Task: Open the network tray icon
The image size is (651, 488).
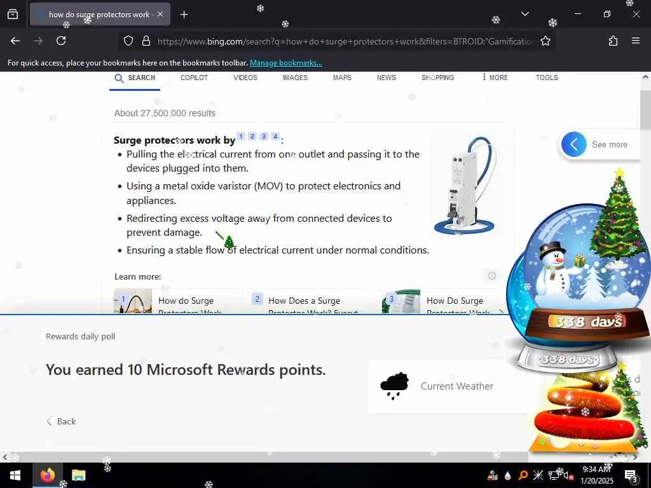Action: [x=553, y=475]
